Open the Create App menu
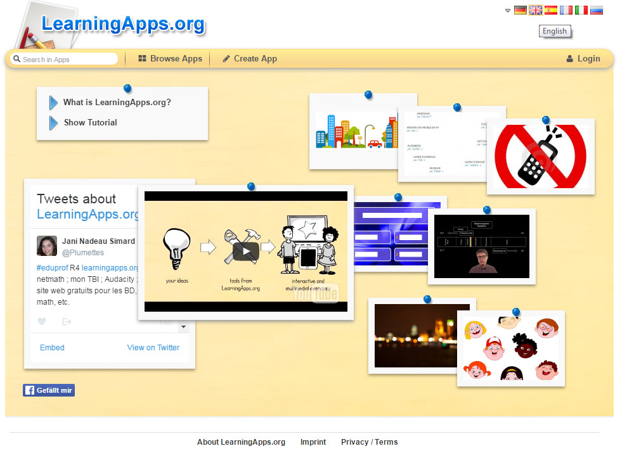Screen dimensions: 634x458 pos(249,58)
